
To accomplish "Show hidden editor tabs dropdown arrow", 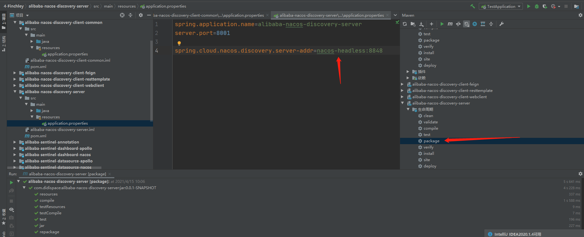I will [x=395, y=15].
